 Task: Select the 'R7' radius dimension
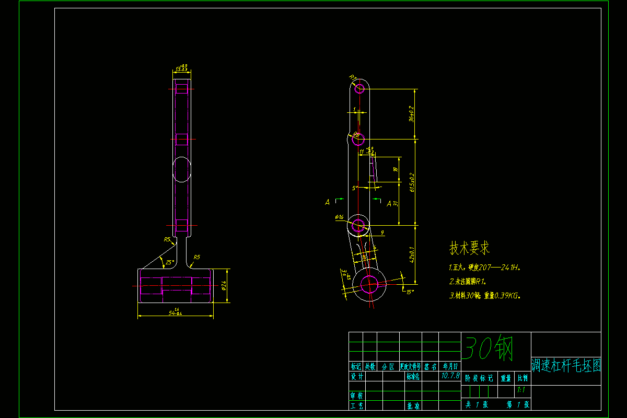[x=353, y=78]
